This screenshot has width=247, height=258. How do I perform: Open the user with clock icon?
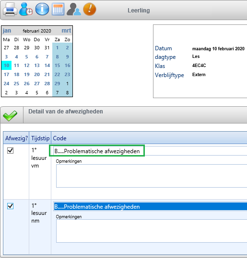coord(25,9)
